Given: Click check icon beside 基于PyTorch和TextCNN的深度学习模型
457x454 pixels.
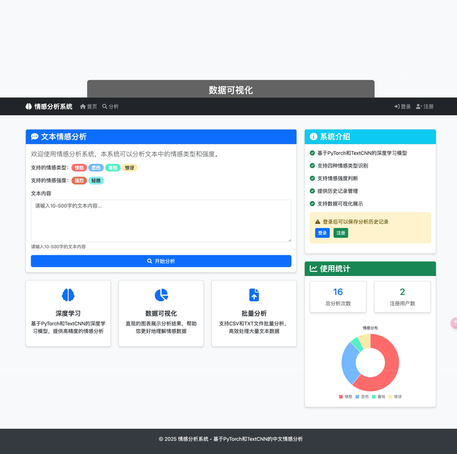Looking at the screenshot, I should point(312,153).
